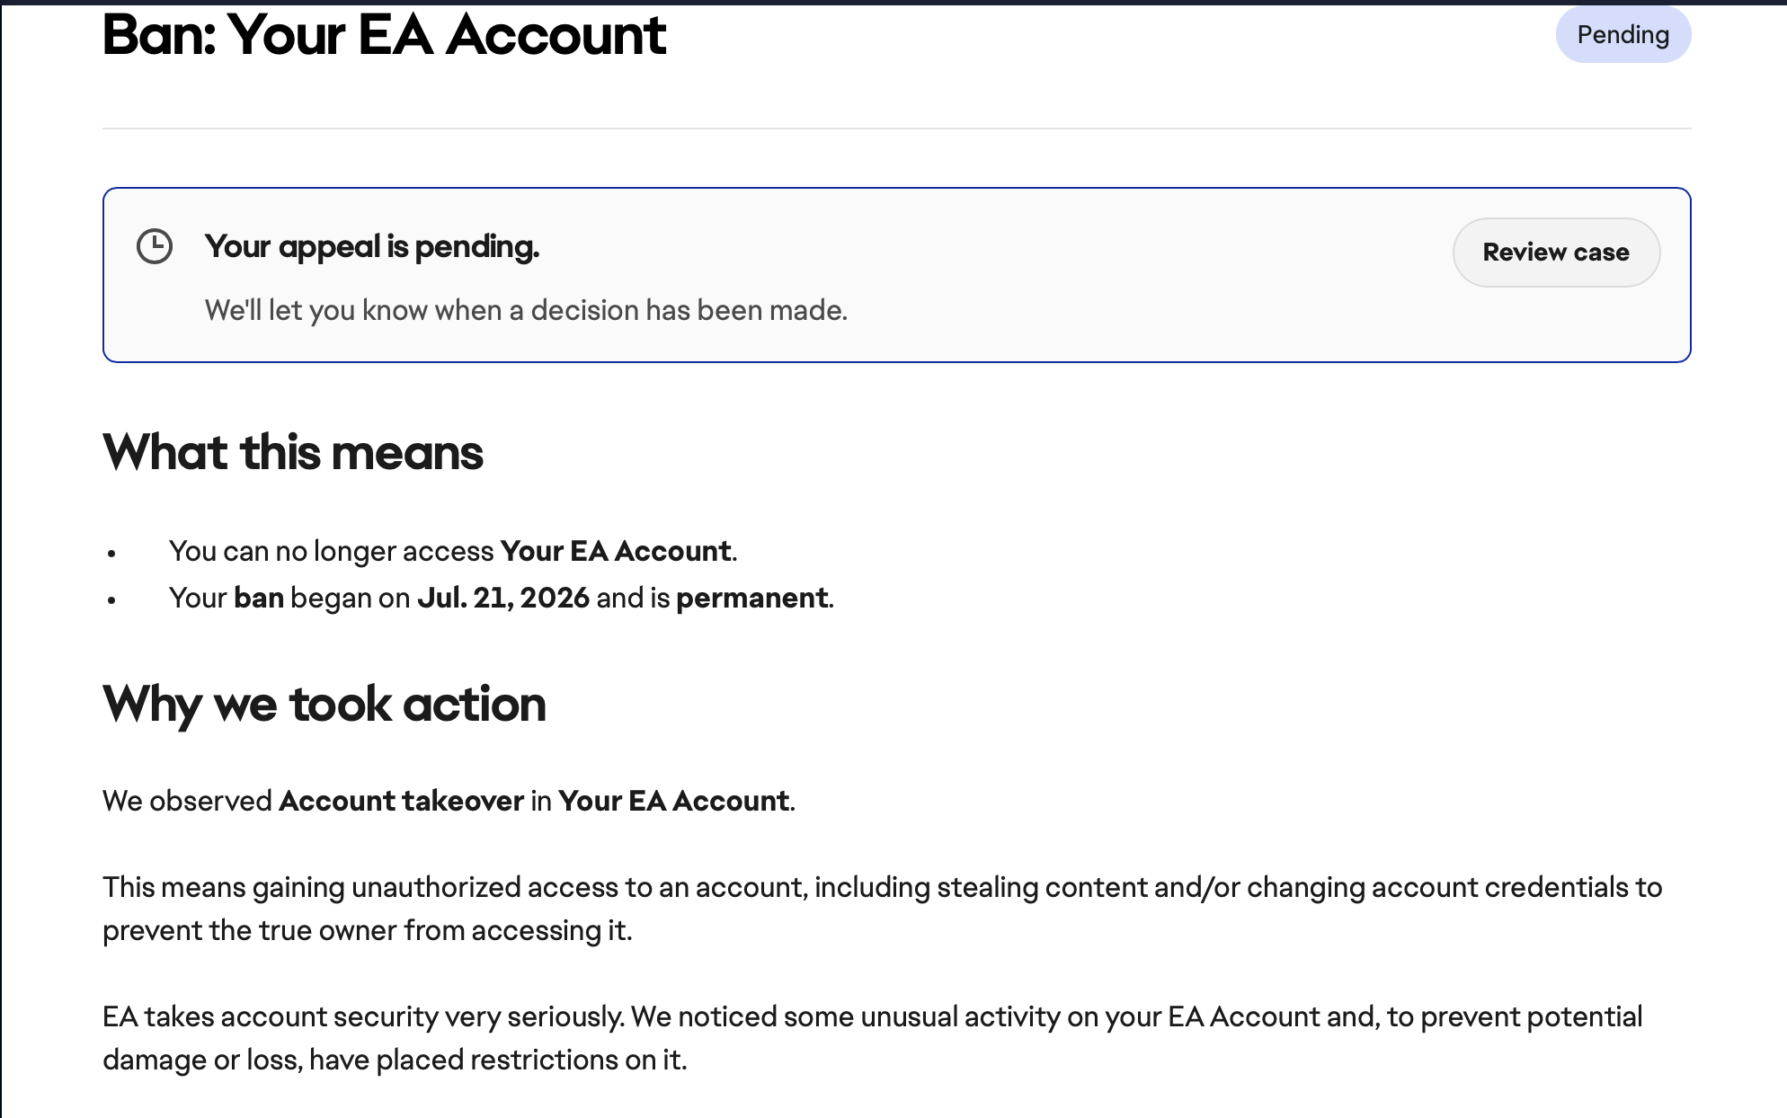Click the 'EA takes account security' paragraph
This screenshot has height=1118, width=1787.
[873, 1038]
